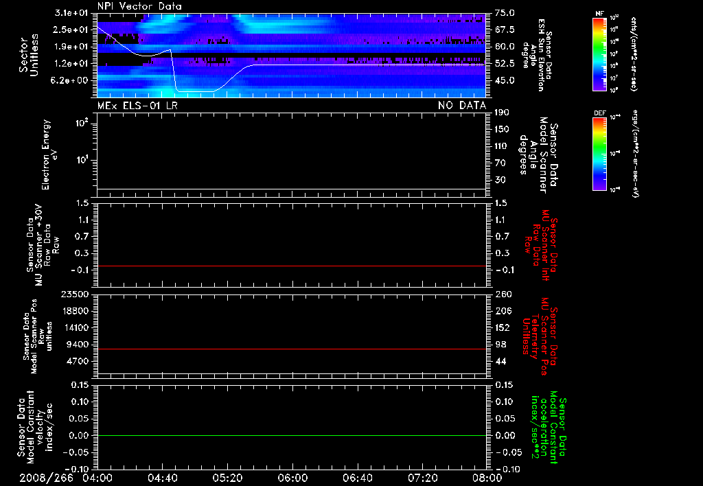703x486 pixels.
Task: Click the '08:00' time axis label
Action: [487, 478]
